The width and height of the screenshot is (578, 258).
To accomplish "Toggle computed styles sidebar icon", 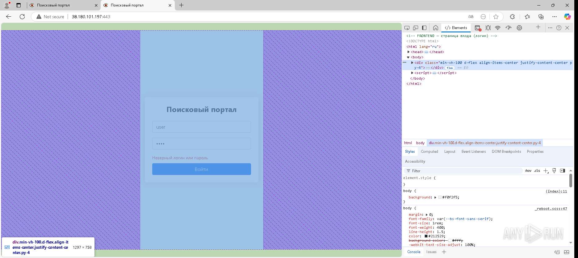I will point(563,171).
